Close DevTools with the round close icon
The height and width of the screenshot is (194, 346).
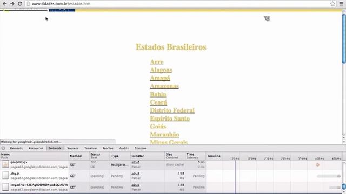[x=3, y=148]
